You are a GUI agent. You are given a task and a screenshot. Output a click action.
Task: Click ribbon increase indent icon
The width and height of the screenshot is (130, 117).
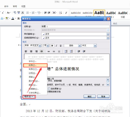pos(49,13)
